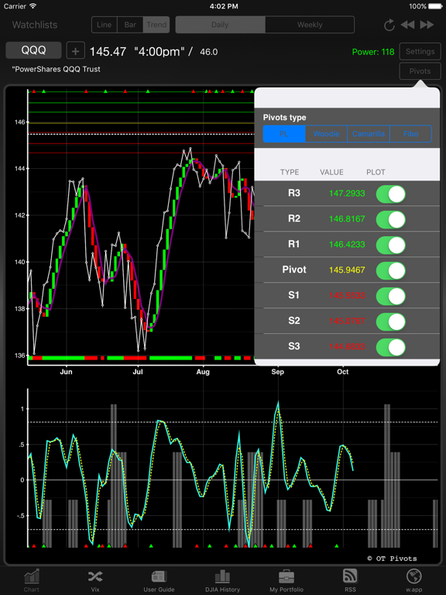Open the User Guide tab icon

click(159, 576)
